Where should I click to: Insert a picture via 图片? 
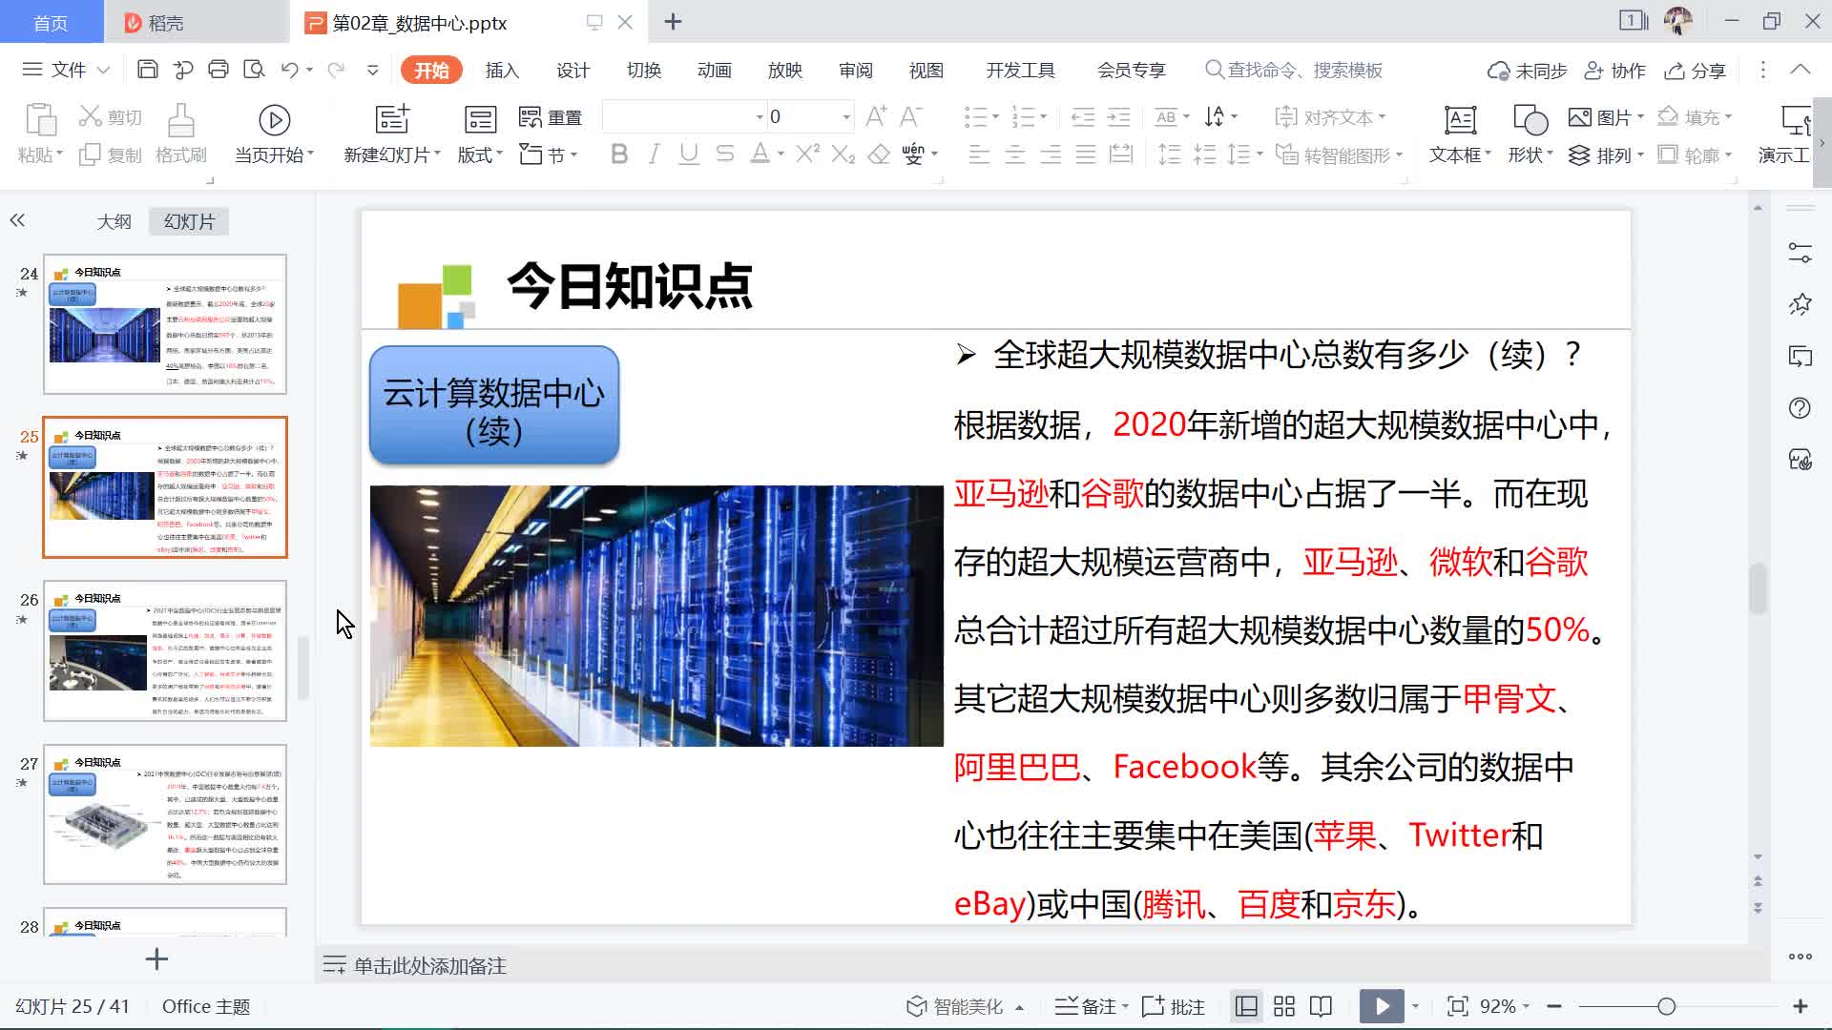pyautogui.click(x=1607, y=117)
